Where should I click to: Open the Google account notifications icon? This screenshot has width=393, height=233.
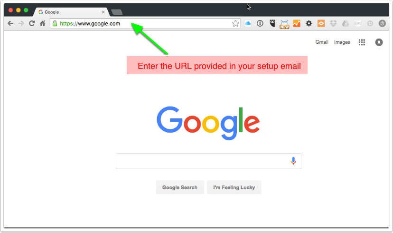[379, 42]
